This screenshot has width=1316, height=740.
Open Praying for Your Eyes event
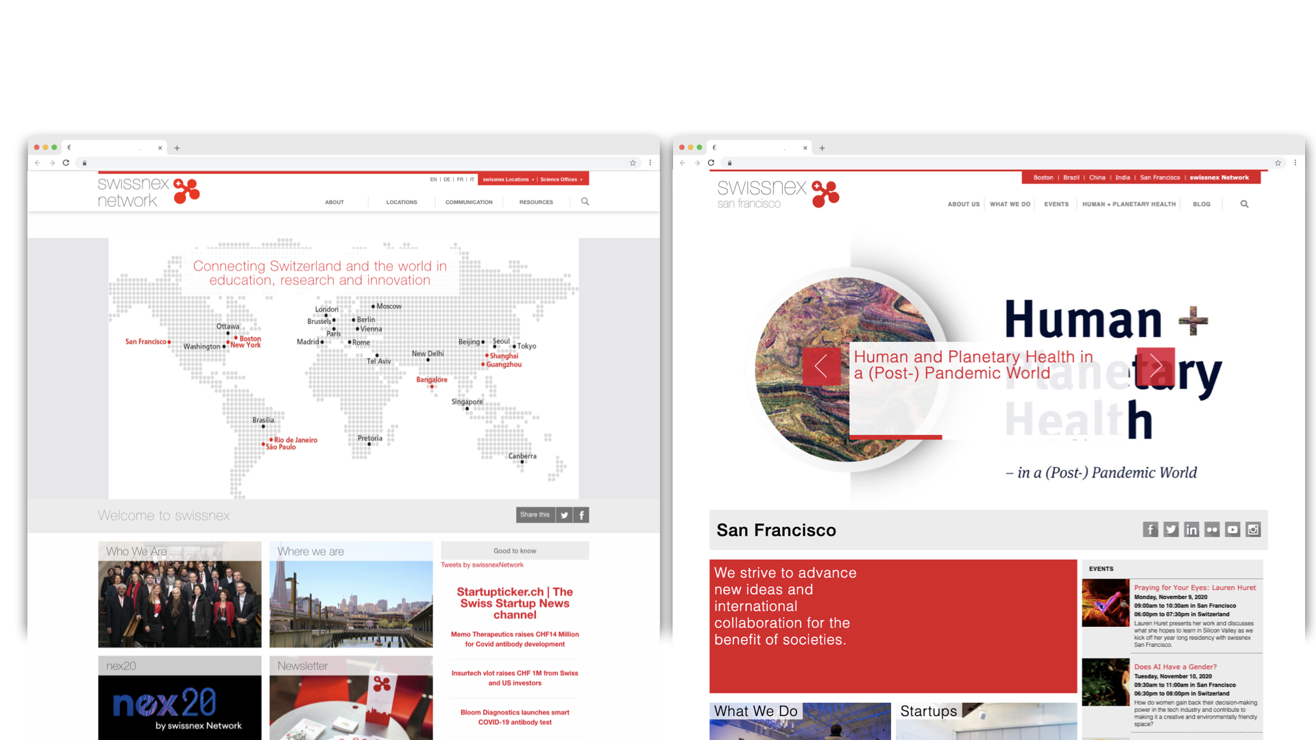point(1195,588)
